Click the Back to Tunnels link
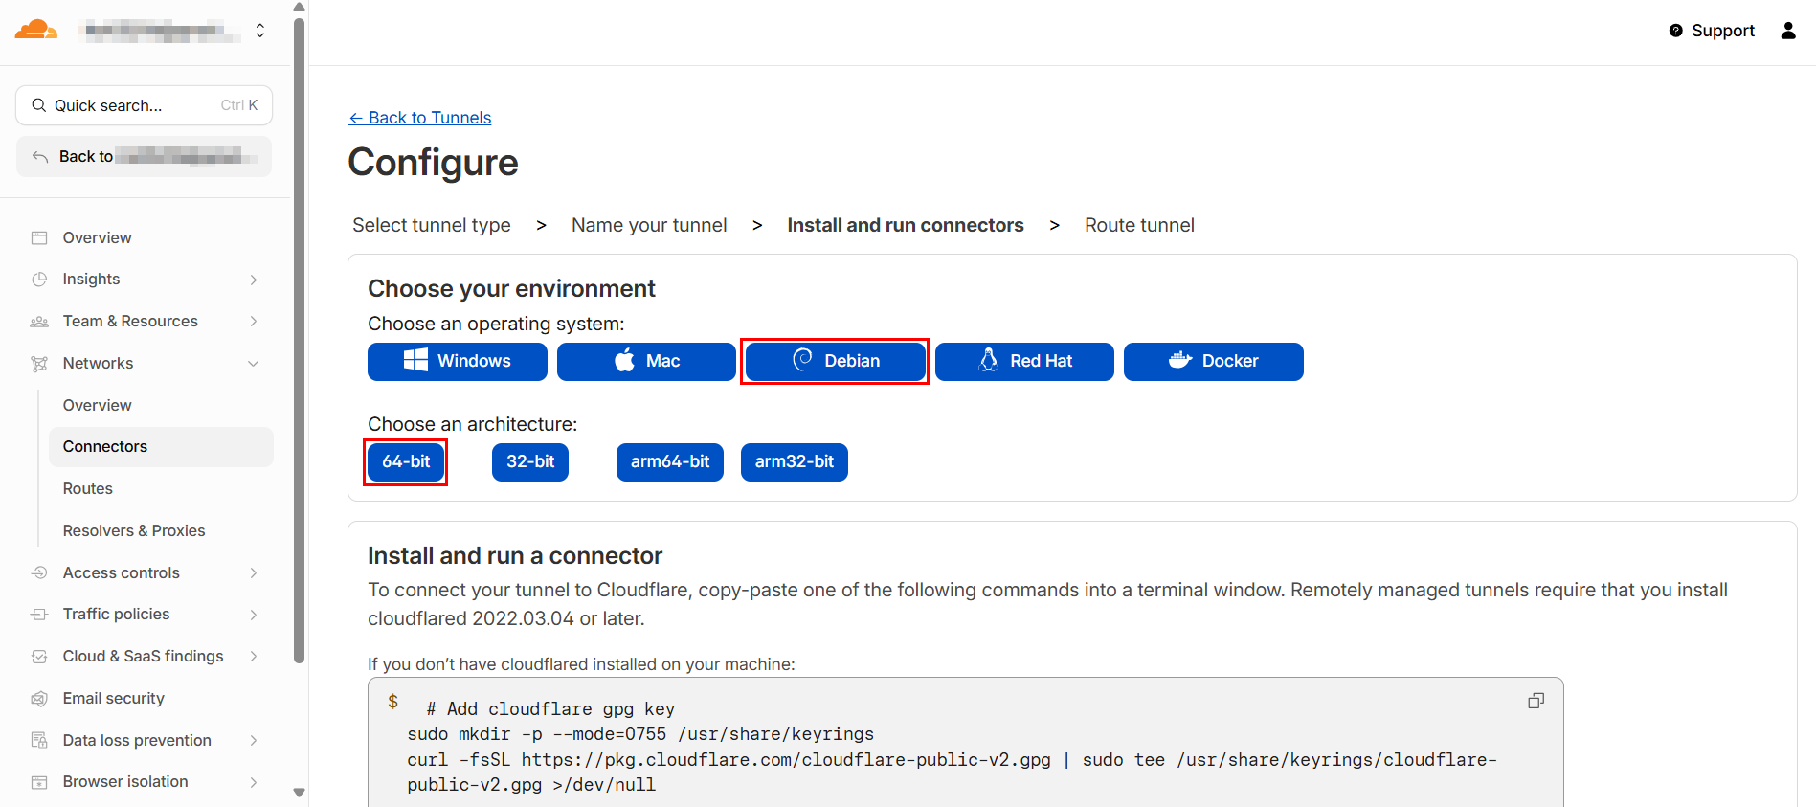 click(420, 118)
